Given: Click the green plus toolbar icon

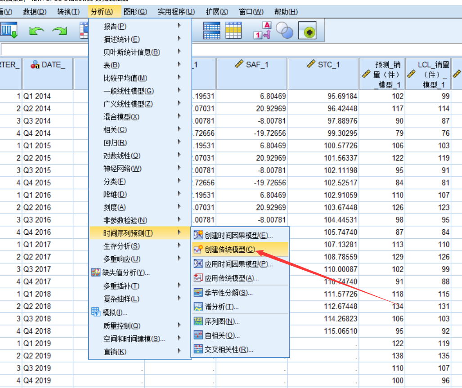Looking at the screenshot, I should [307, 30].
